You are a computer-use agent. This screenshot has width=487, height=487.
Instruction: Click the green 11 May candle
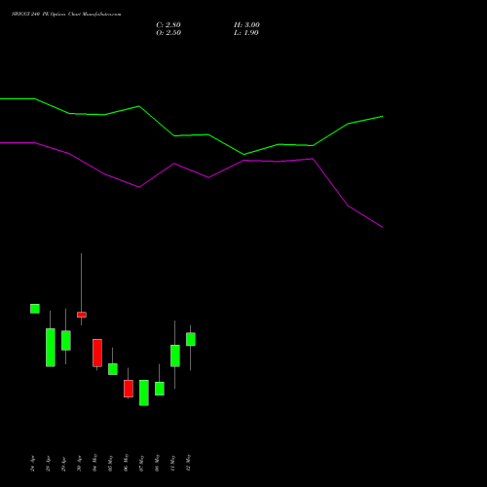pyautogui.click(x=175, y=356)
